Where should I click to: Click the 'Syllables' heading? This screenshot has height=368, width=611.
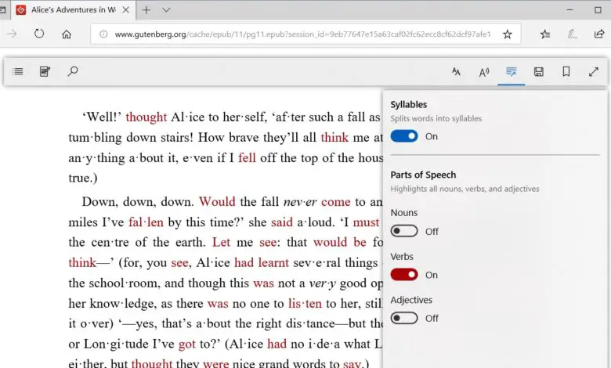pyautogui.click(x=409, y=104)
